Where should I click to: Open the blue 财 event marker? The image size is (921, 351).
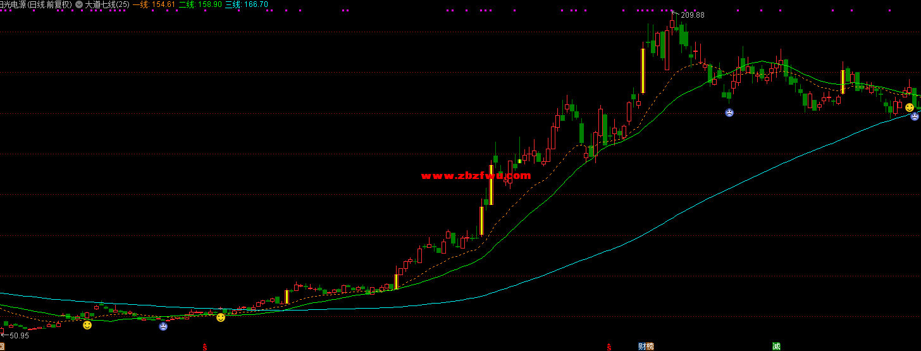click(642, 347)
